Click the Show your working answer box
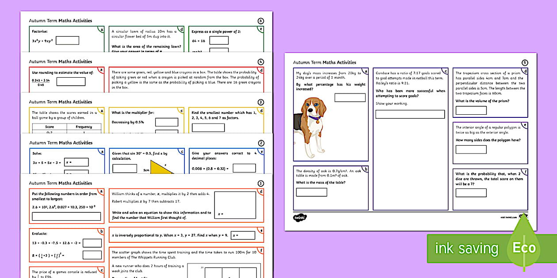Image resolution: width=557 pixels, height=278 pixels. pyautogui.click(x=410, y=114)
